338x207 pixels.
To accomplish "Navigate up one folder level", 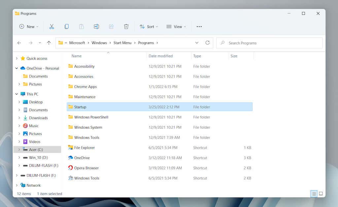I will 49,43.
